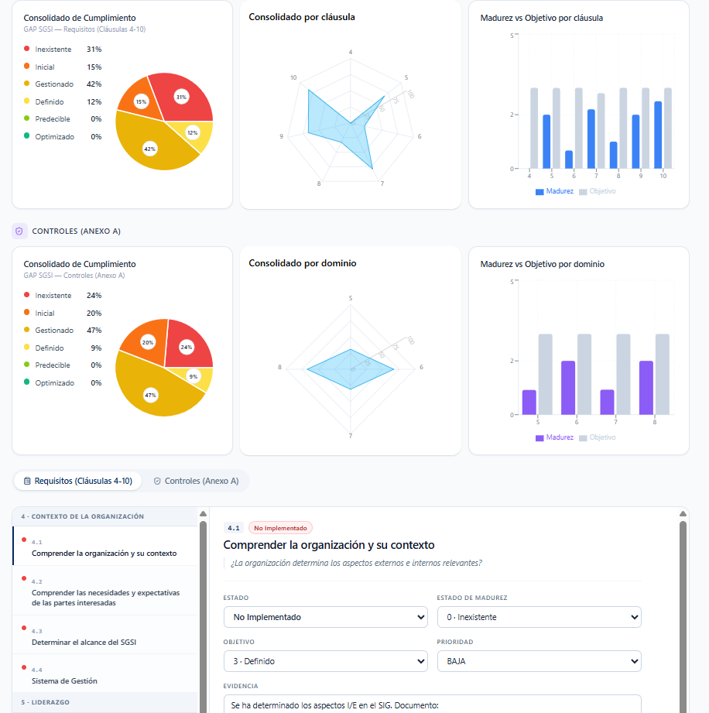Click the Gestionado 42% legend entry
This screenshot has width=709, height=713.
click(x=63, y=84)
